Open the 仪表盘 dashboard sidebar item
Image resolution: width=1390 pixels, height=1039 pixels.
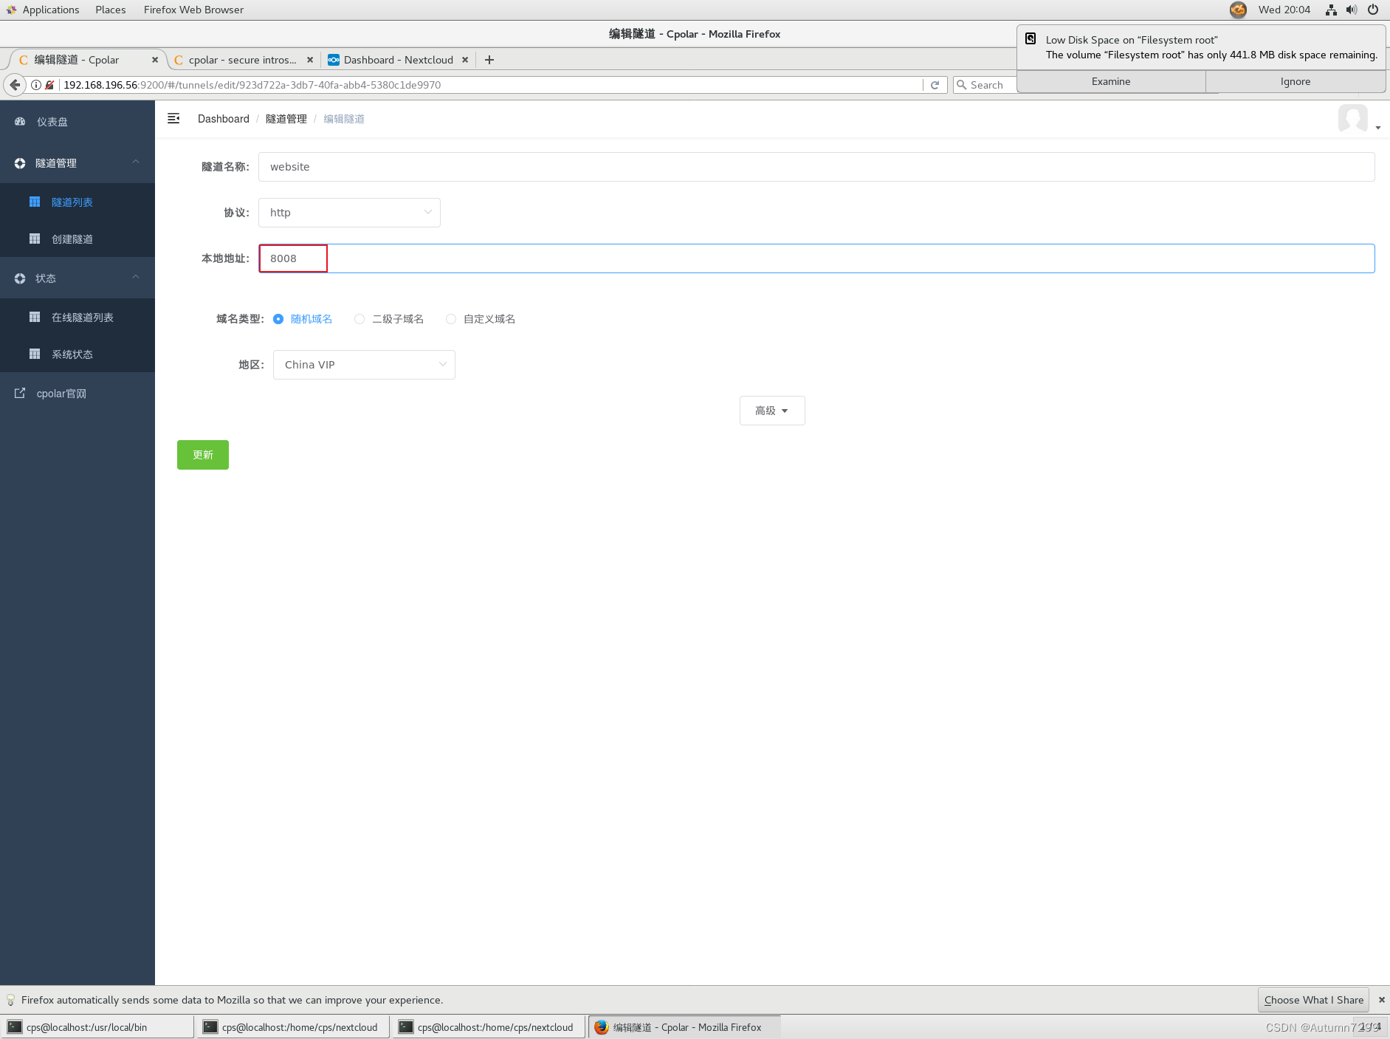tap(78, 122)
